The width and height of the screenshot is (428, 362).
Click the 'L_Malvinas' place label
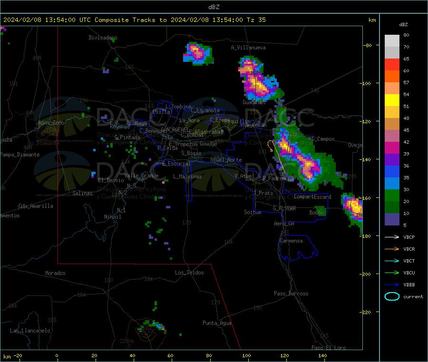187,176
